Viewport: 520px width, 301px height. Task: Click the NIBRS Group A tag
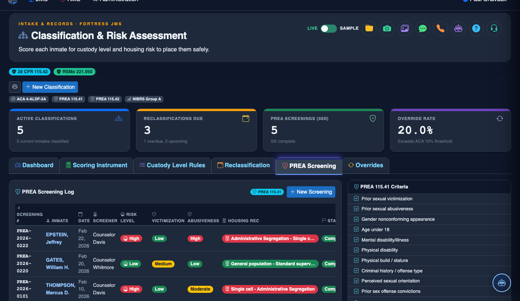[144, 99]
